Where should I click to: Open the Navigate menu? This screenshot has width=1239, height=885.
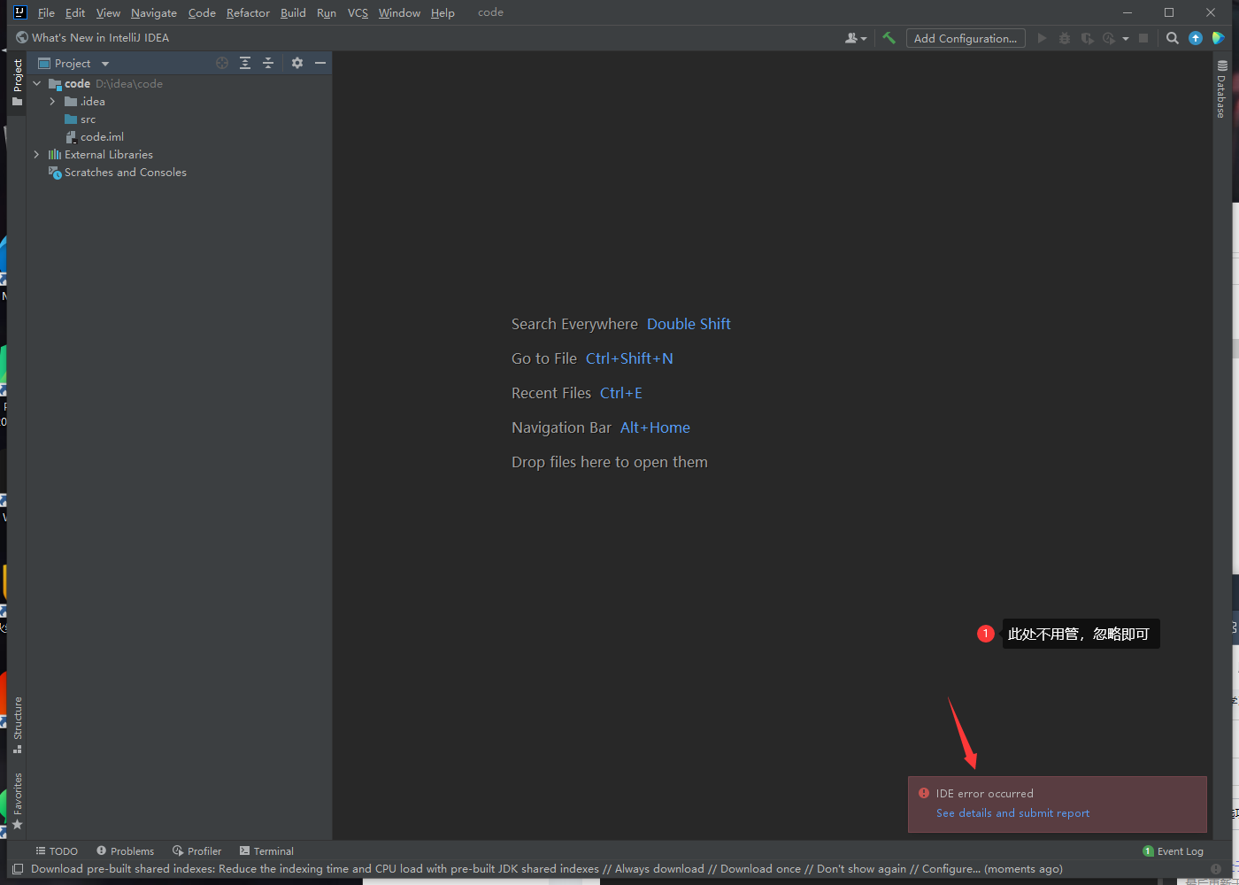[x=154, y=12]
